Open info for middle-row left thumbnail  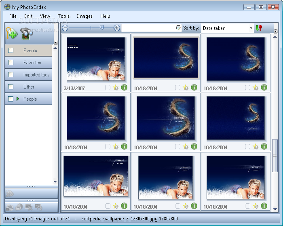(x=124, y=147)
